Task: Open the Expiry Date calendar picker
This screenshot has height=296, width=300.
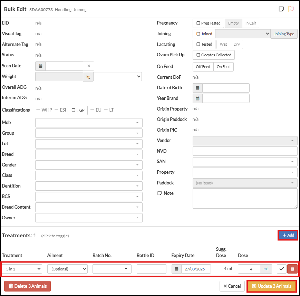Action: click(x=177, y=269)
